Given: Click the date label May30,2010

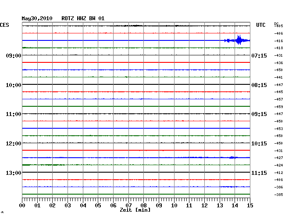Looking at the screenshot, I should tap(37, 18).
